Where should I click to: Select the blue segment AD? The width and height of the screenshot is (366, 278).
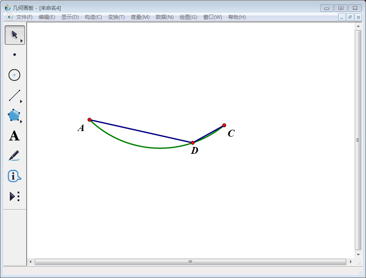[141, 131]
